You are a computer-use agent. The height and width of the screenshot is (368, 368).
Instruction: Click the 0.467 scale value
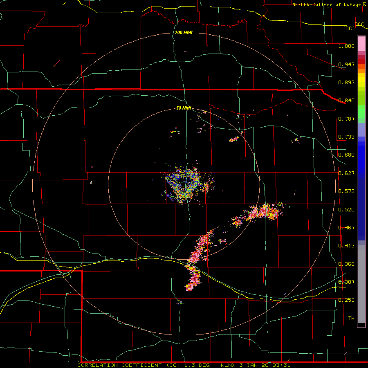point(346,228)
